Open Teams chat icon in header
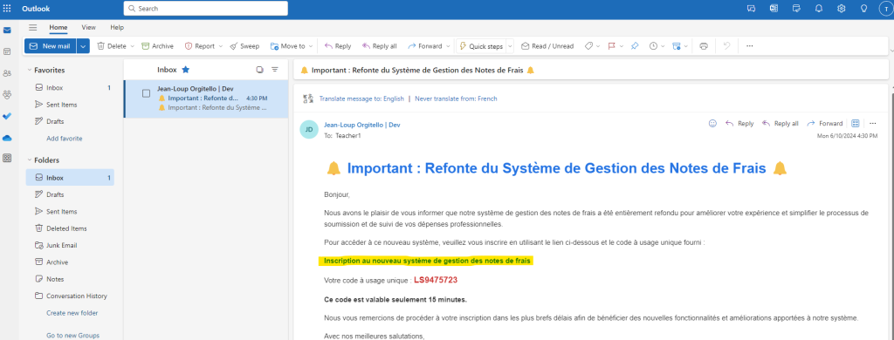Viewport: 894px width, 340px height. coord(751,9)
